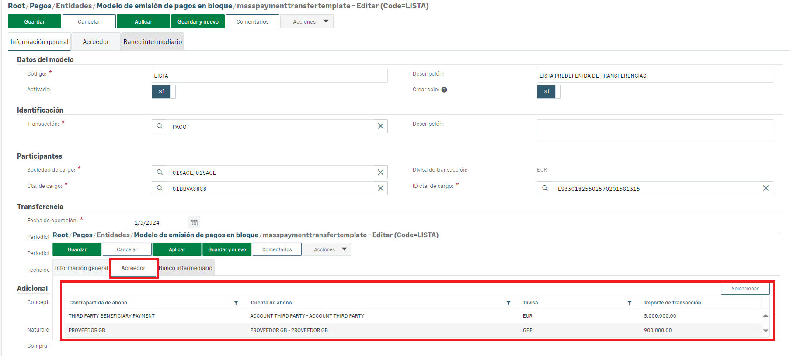The height and width of the screenshot is (356, 790).
Task: Switch to the highlighted Acreedor tab
Action: tap(133, 268)
